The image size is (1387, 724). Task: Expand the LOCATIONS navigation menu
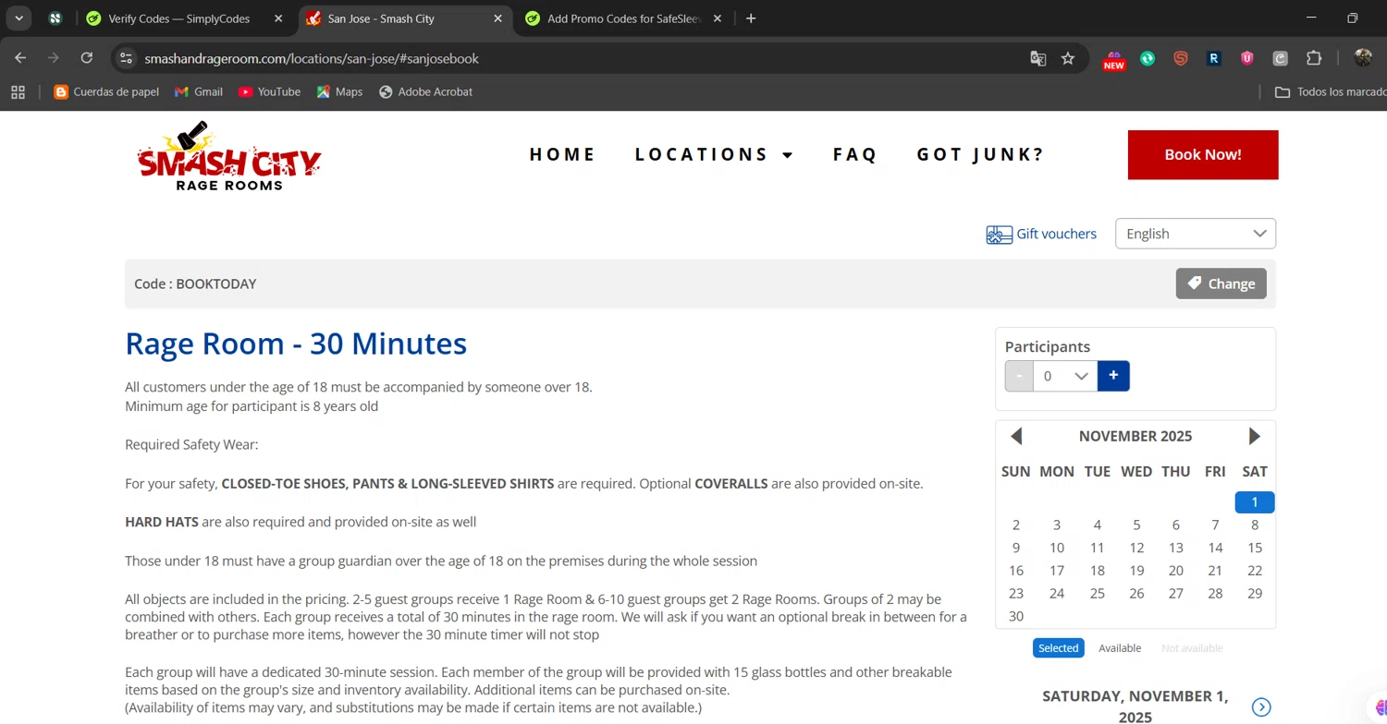pos(714,154)
